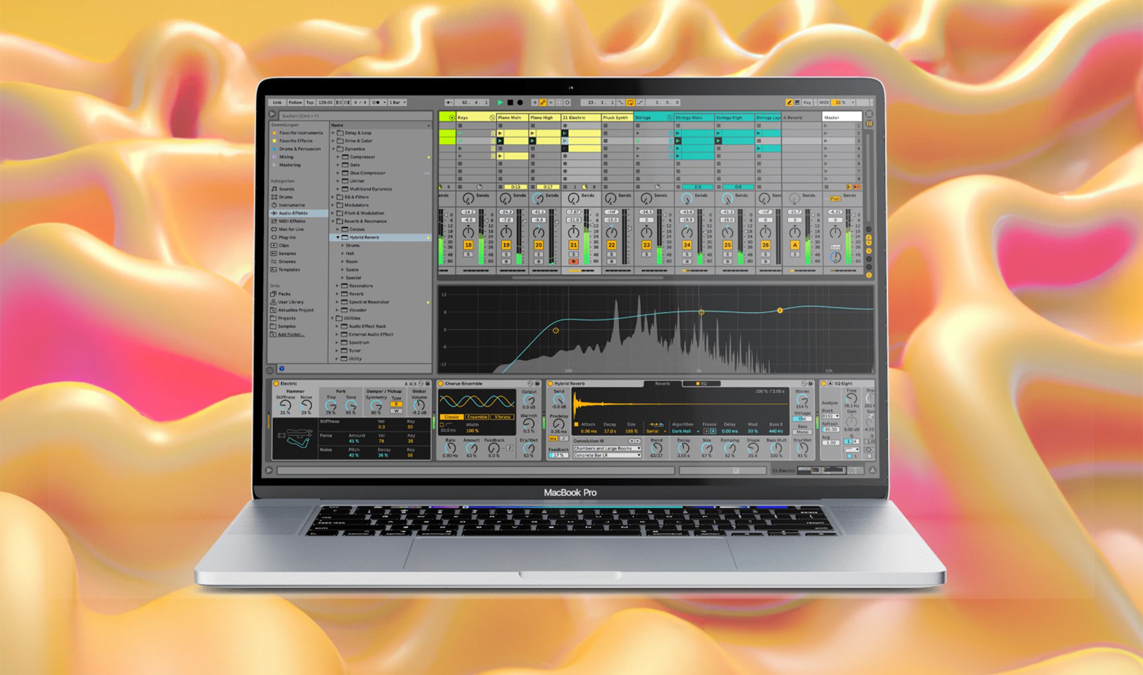This screenshot has width=1143, height=675.
Task: Toggle the arrangement Loop switch
Action: click(x=630, y=102)
